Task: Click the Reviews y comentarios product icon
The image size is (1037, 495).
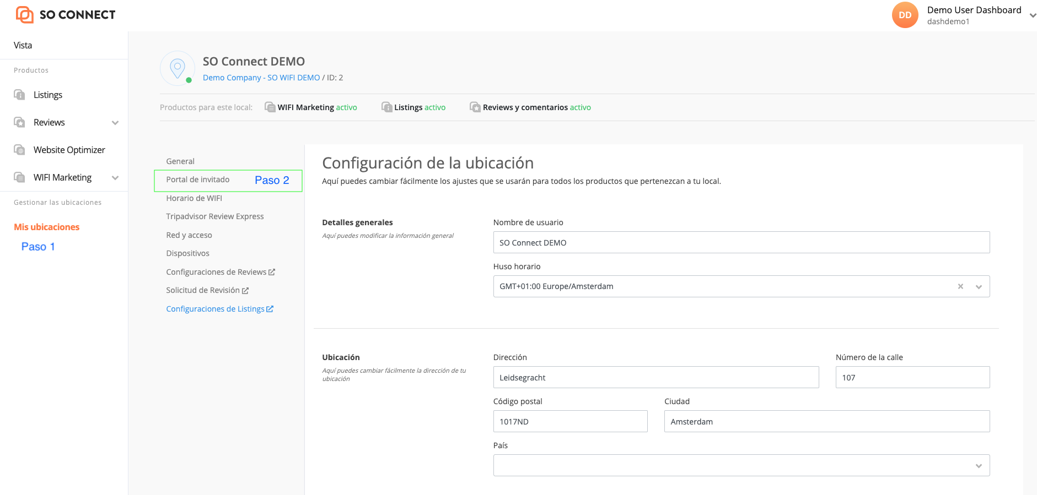Action: click(x=475, y=107)
